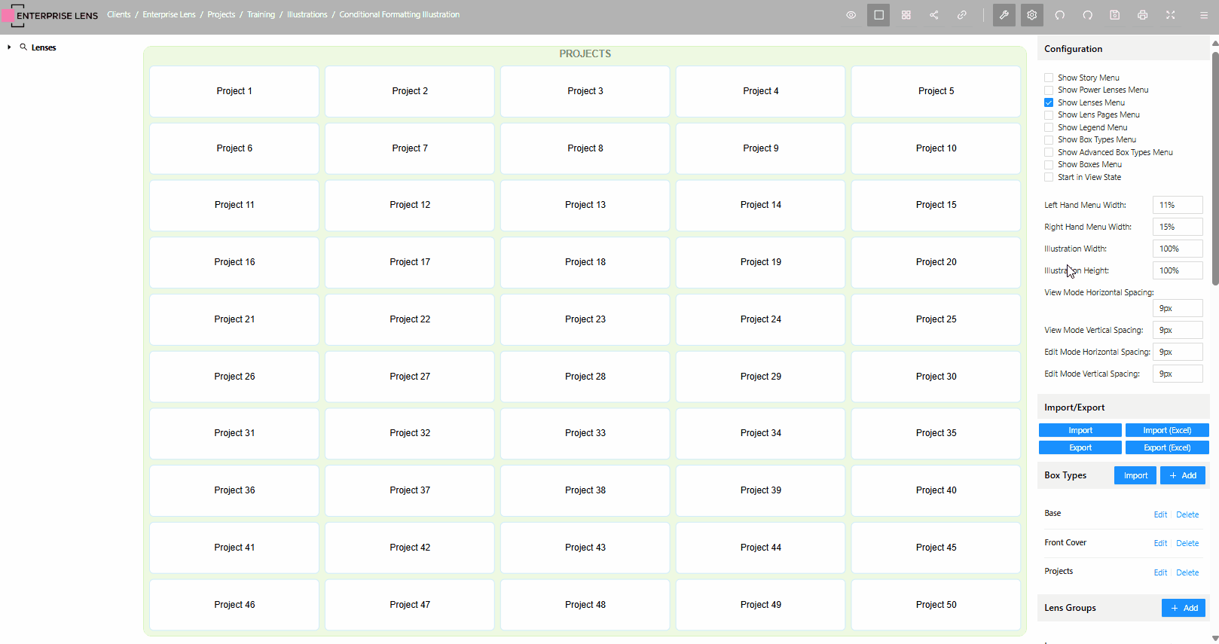The image size is (1219, 644).
Task: Click Edit link for Front Cover box type
Action: (1160, 543)
